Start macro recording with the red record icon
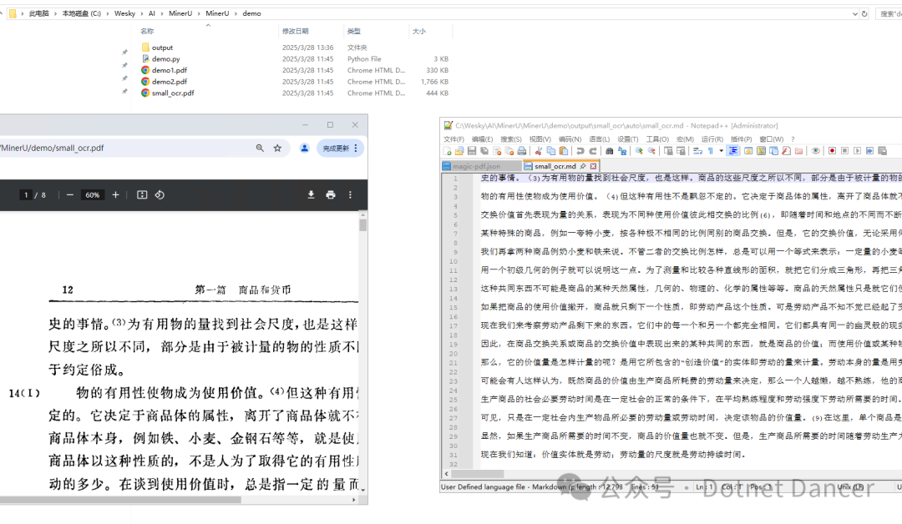 (x=832, y=151)
